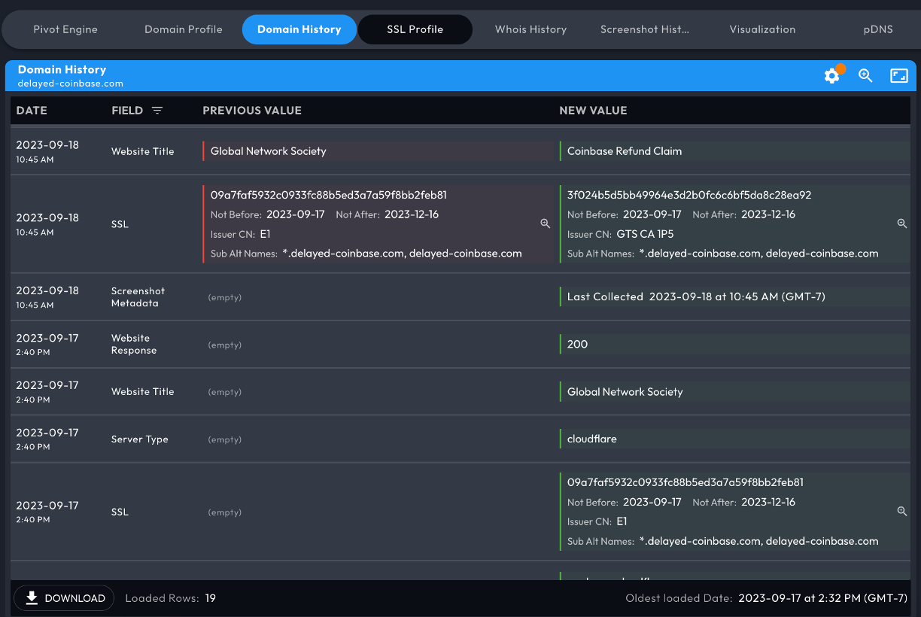Open the Whois History tab
Screen dimensions: 921x617
point(530,29)
